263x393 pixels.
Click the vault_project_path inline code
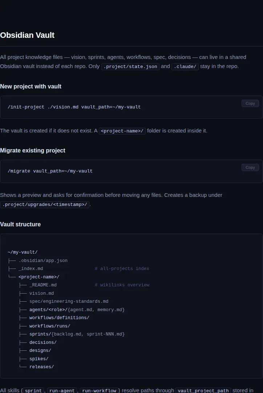tap(203, 390)
